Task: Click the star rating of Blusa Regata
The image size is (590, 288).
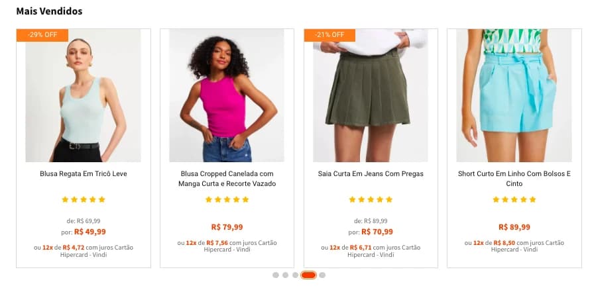Action: (x=84, y=200)
